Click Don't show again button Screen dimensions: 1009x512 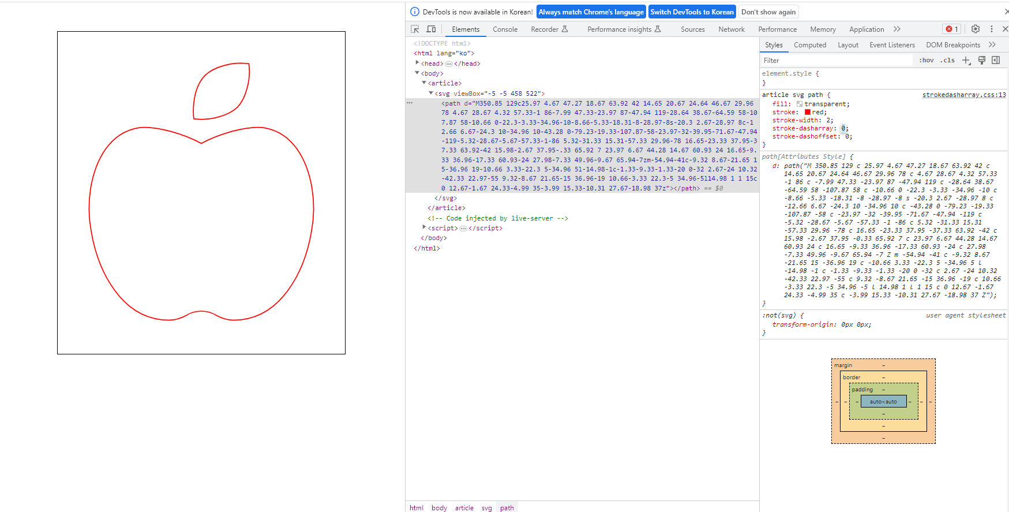(768, 12)
